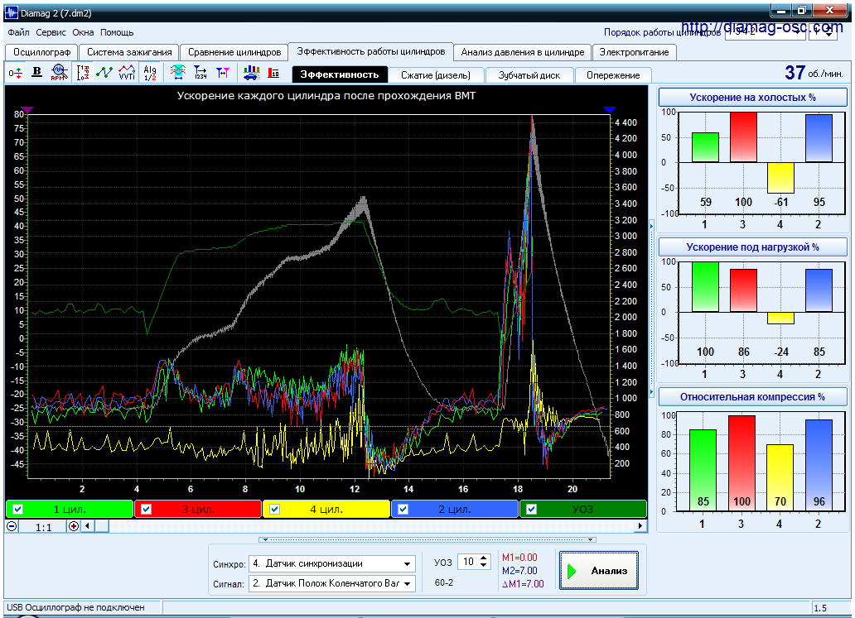This screenshot has height=618, width=855.
Task: Click the red bar with 10 icon
Action: pyautogui.click(x=273, y=73)
